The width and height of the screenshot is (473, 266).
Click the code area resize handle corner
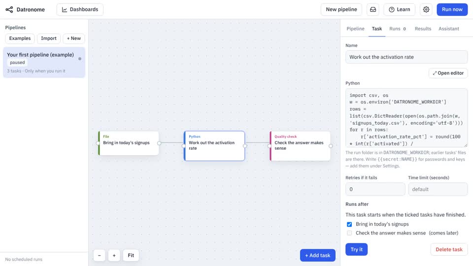[466, 145]
